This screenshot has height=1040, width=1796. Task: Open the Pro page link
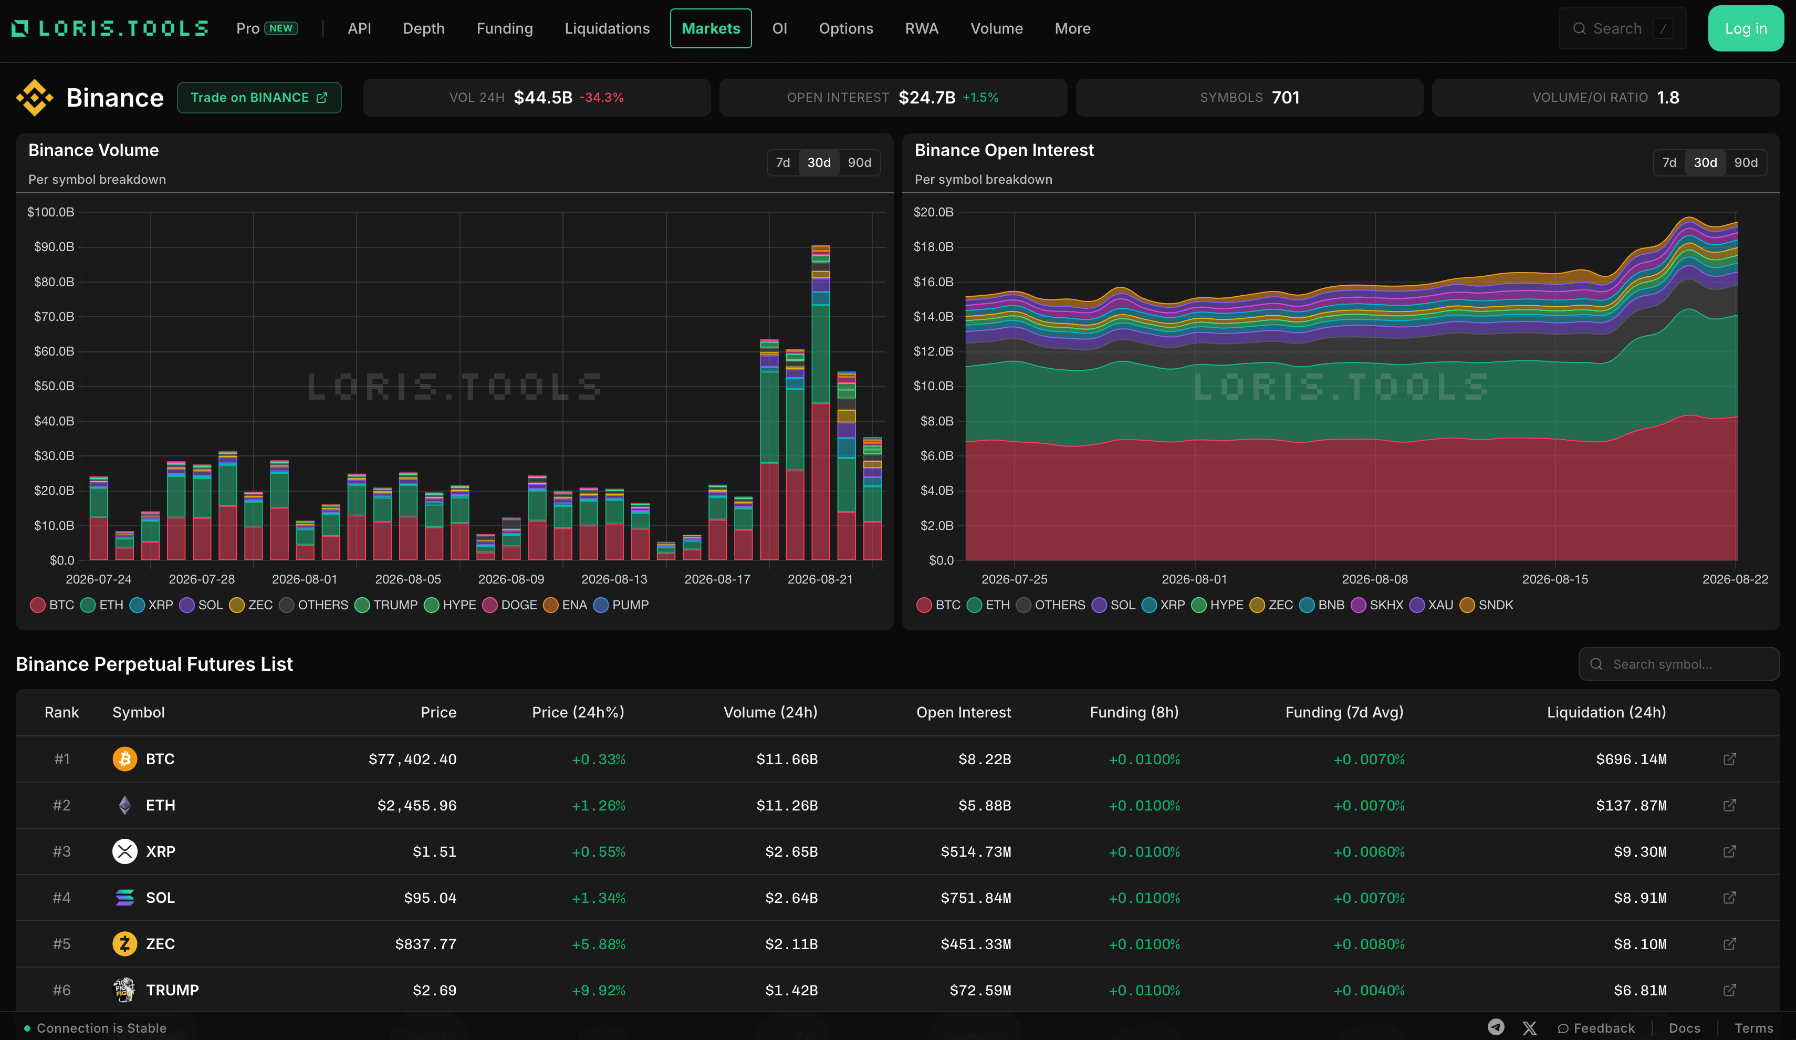coord(248,28)
